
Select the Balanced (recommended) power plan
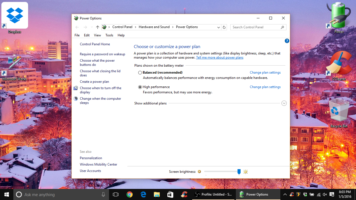click(x=140, y=72)
